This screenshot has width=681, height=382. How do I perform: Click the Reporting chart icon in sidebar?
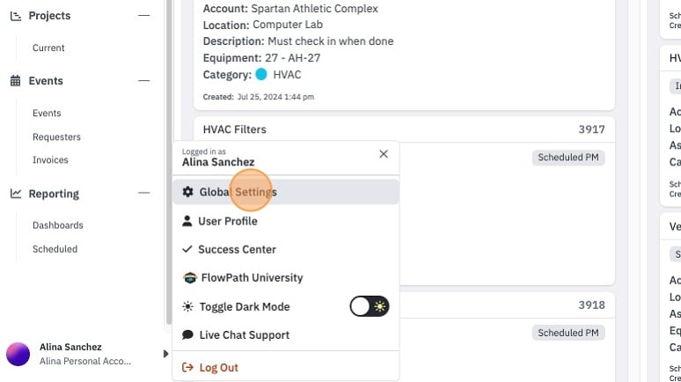tap(16, 194)
